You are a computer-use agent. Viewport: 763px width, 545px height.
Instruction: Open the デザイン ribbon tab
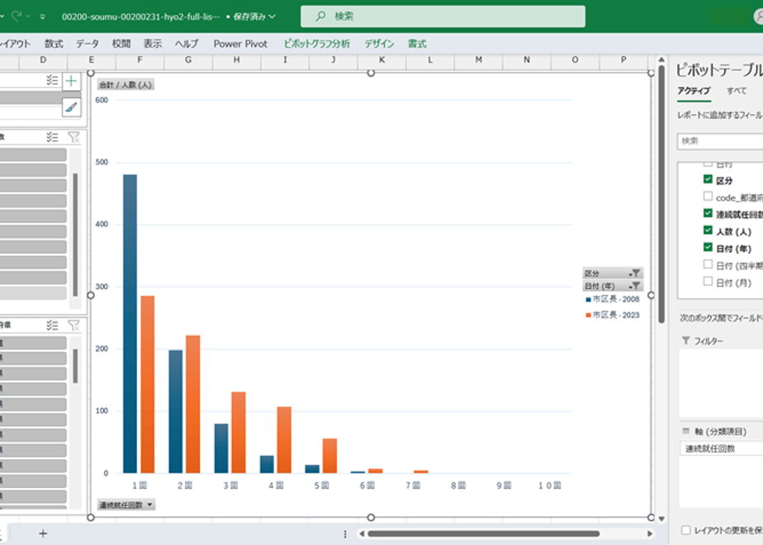pos(379,44)
